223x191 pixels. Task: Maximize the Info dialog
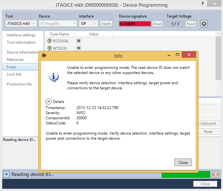coord(178,55)
